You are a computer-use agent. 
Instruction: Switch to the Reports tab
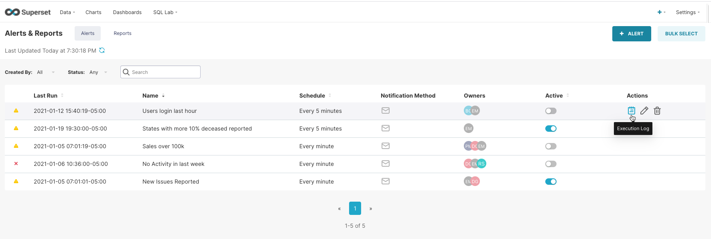122,33
